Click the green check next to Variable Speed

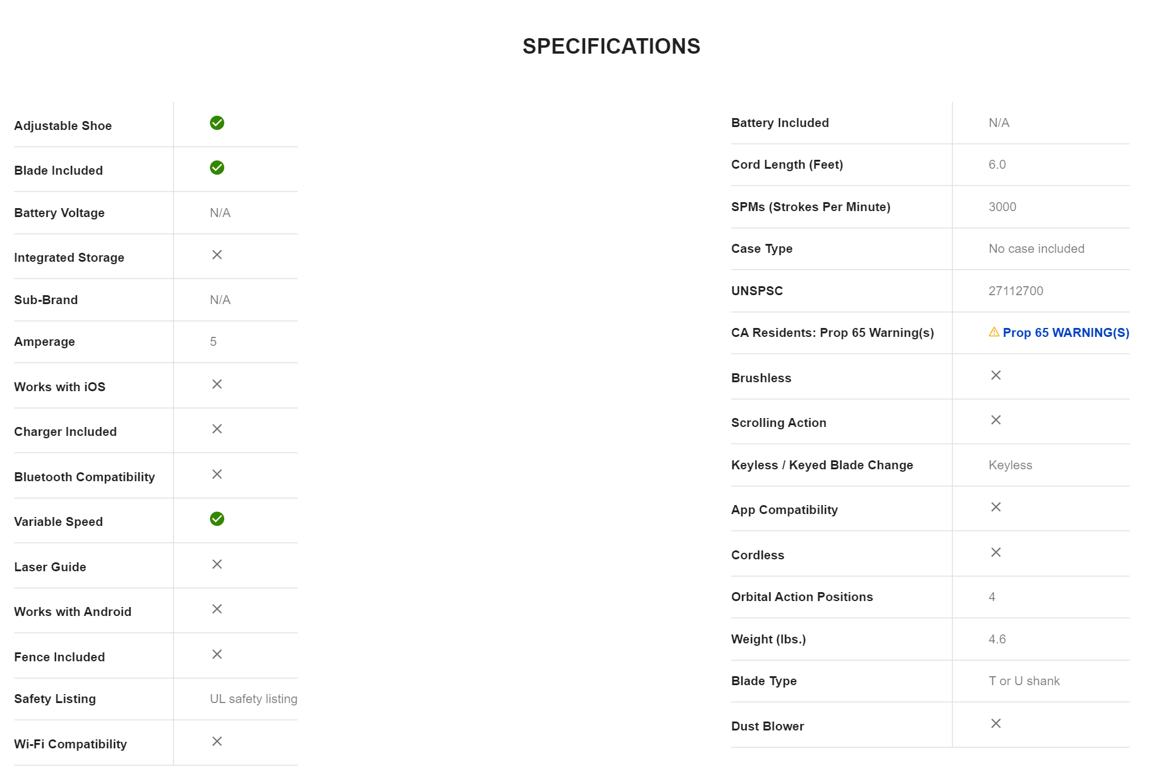(217, 519)
